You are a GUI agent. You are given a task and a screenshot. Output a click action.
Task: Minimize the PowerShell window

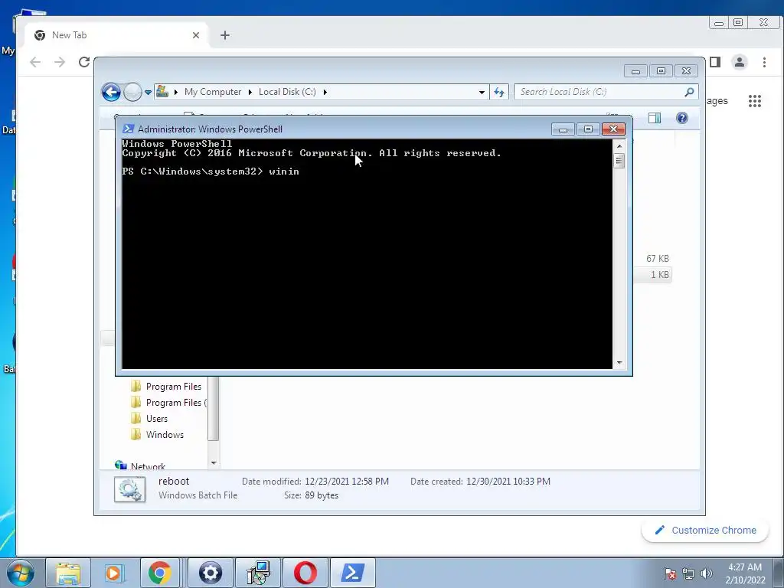pyautogui.click(x=563, y=129)
